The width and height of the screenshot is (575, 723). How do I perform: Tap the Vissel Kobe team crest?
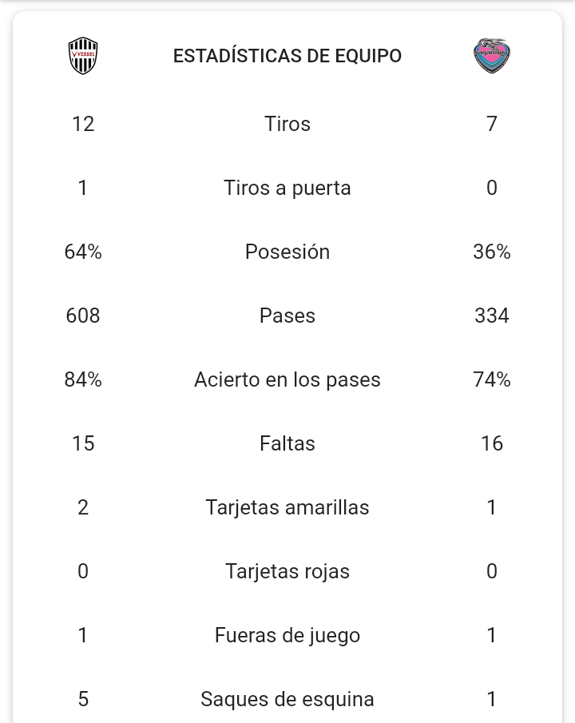click(83, 56)
